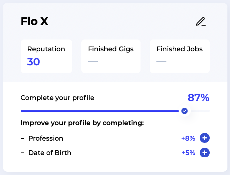The image size is (230, 175).
Task: Add Profession with the plus icon
Action: coord(204,138)
